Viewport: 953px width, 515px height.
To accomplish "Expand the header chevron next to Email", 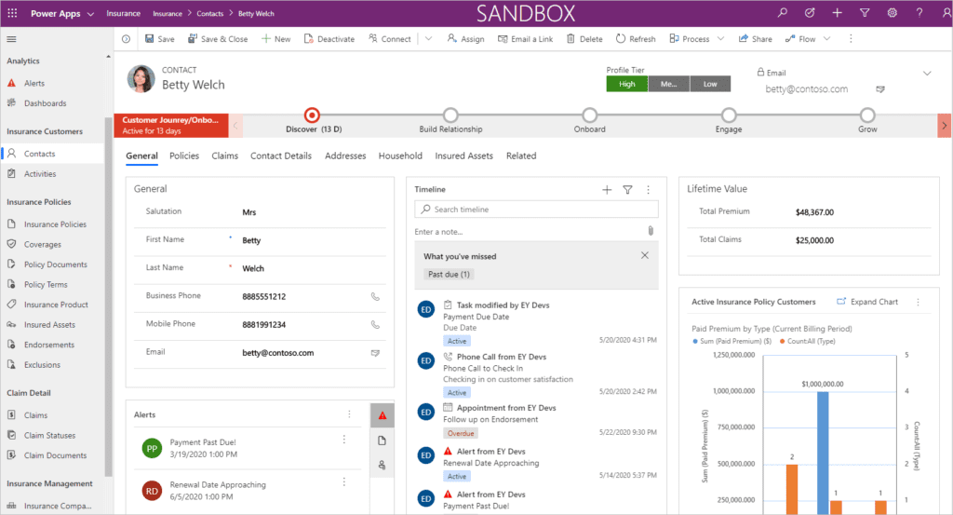I will [x=926, y=73].
